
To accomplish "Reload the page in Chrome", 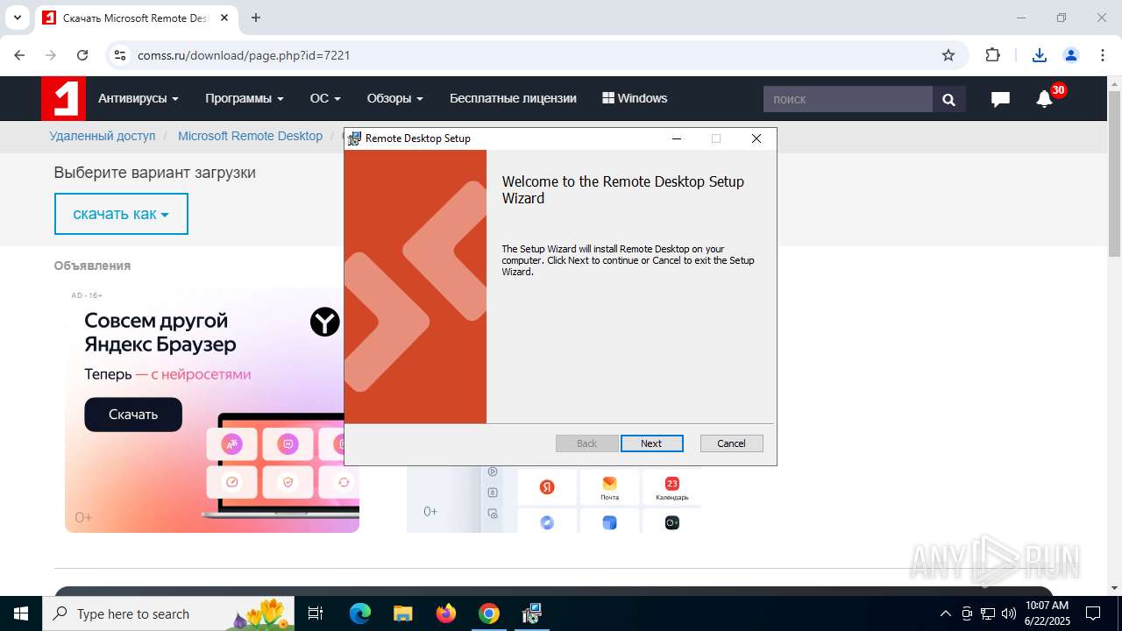I will pyautogui.click(x=82, y=55).
